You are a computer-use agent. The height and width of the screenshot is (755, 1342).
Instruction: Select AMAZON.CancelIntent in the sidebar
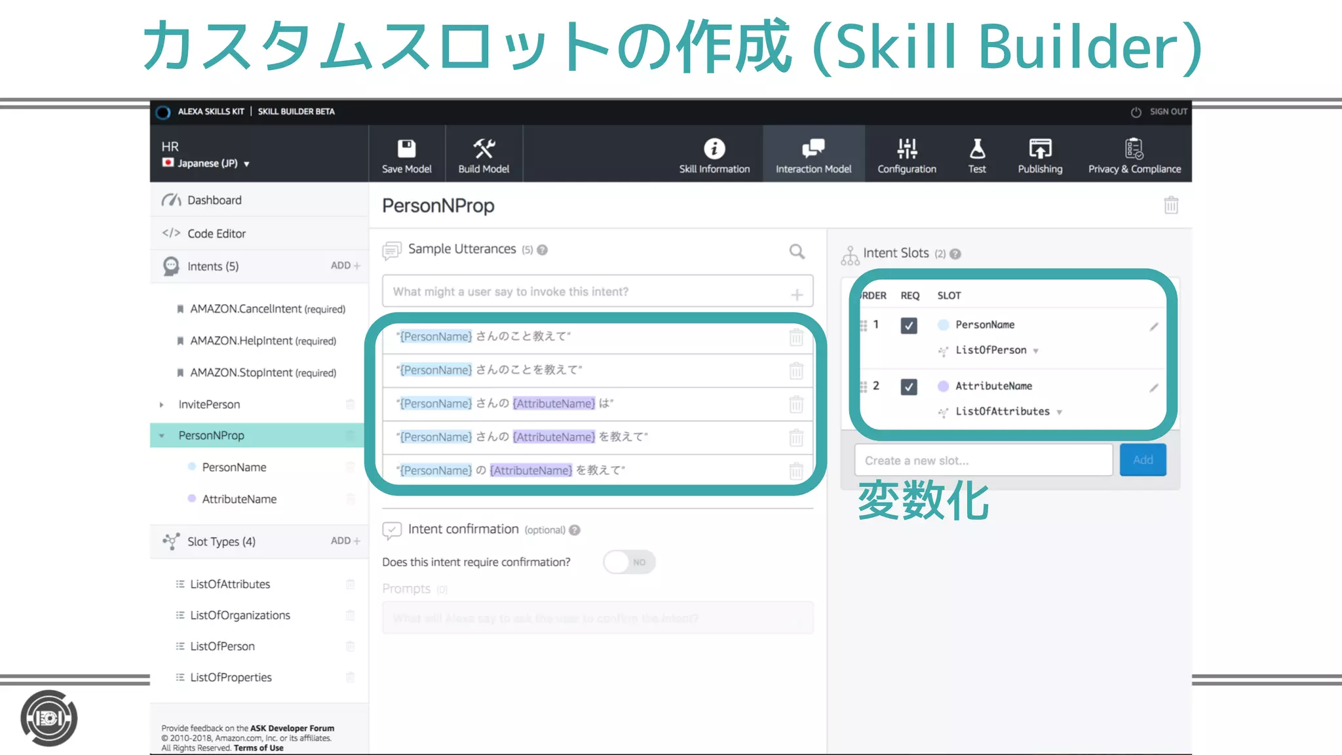(267, 309)
